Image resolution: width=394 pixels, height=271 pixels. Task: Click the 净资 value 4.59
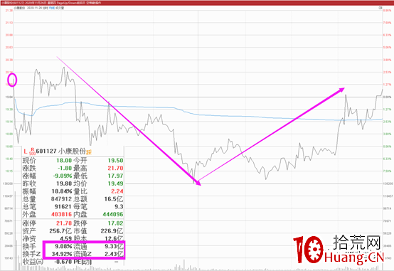click(65, 238)
